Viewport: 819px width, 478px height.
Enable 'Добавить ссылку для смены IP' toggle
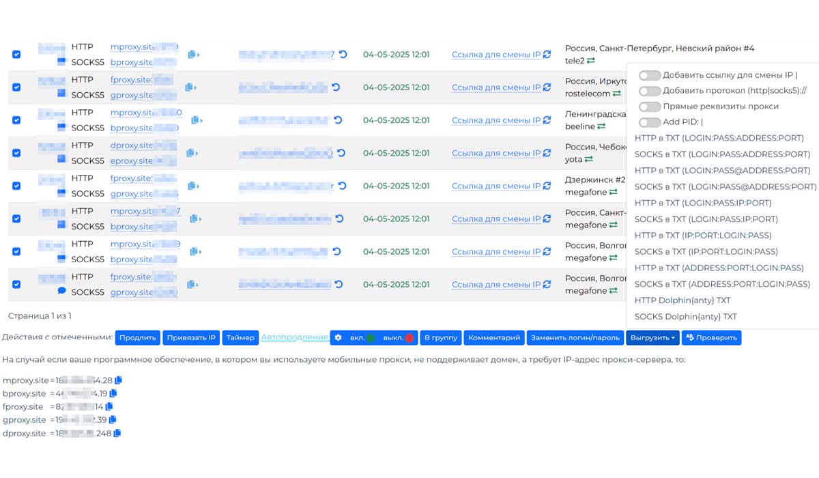pos(650,75)
